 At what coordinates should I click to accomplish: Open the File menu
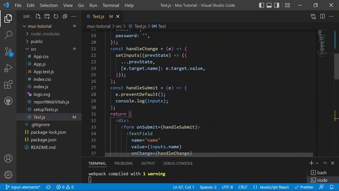[x=18, y=5]
